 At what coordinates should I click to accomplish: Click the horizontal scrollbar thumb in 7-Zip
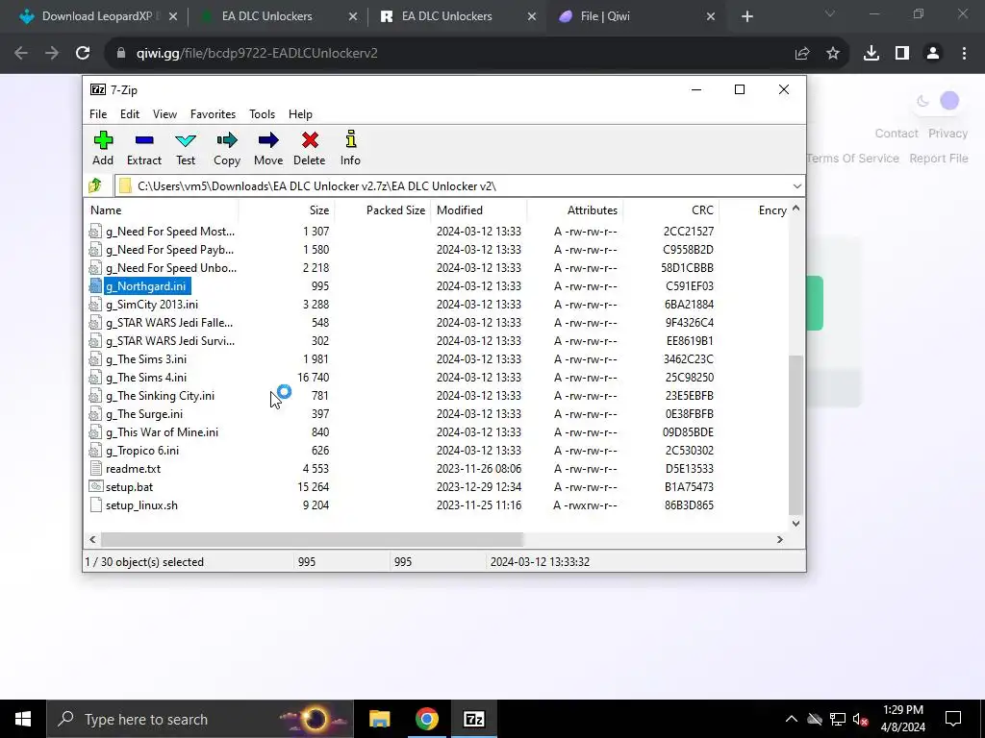[x=312, y=540]
